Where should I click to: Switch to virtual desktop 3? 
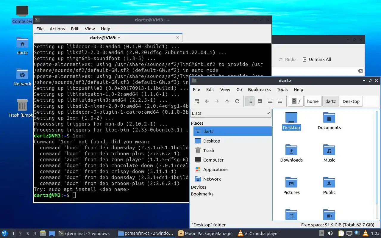point(28,234)
